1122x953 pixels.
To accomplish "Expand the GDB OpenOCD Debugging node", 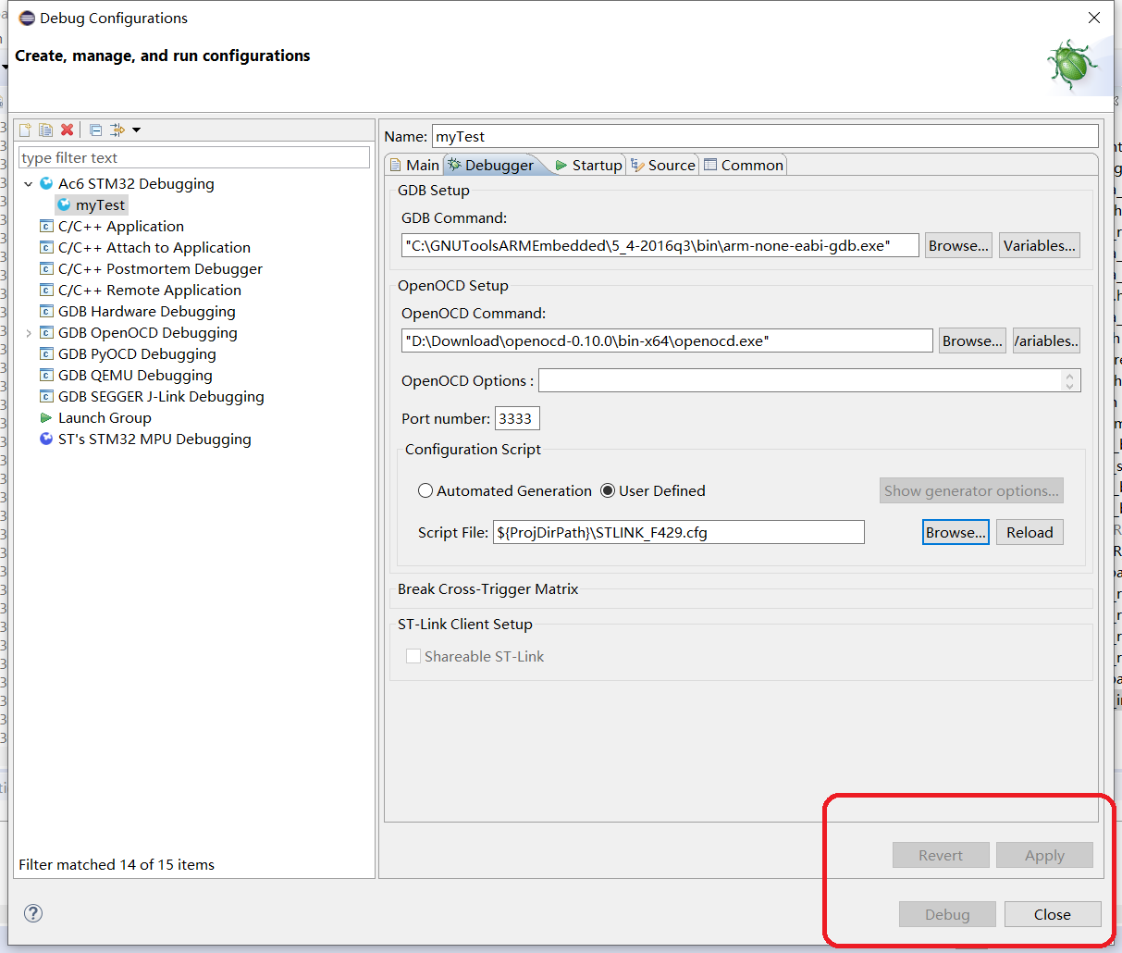I will [29, 333].
